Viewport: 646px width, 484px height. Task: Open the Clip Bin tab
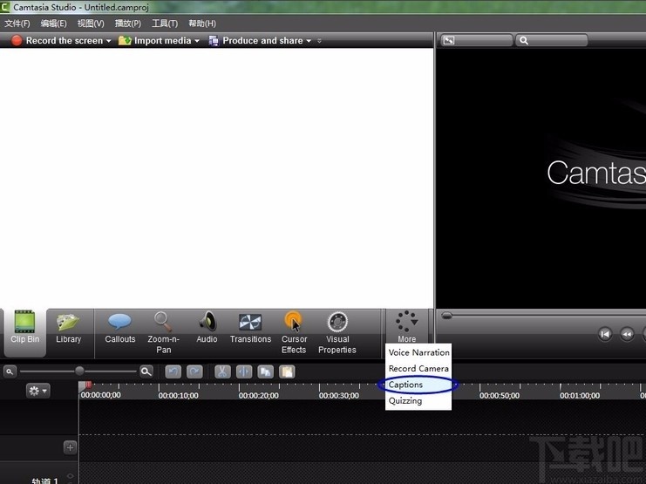[x=24, y=332]
